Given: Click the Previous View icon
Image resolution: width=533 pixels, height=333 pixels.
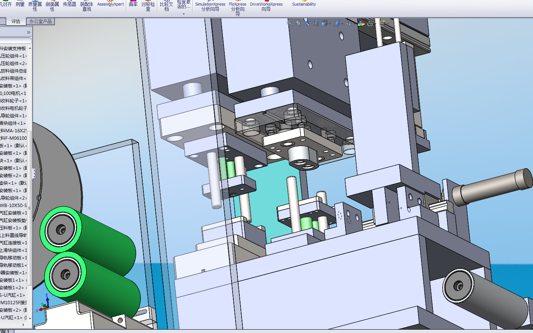Looking at the screenshot, I should [x=307, y=23].
